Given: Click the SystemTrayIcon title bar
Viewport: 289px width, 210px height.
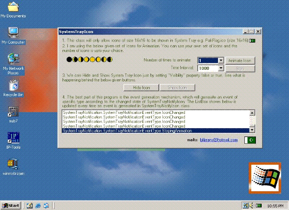Looking at the screenshot, I should (x=150, y=31).
